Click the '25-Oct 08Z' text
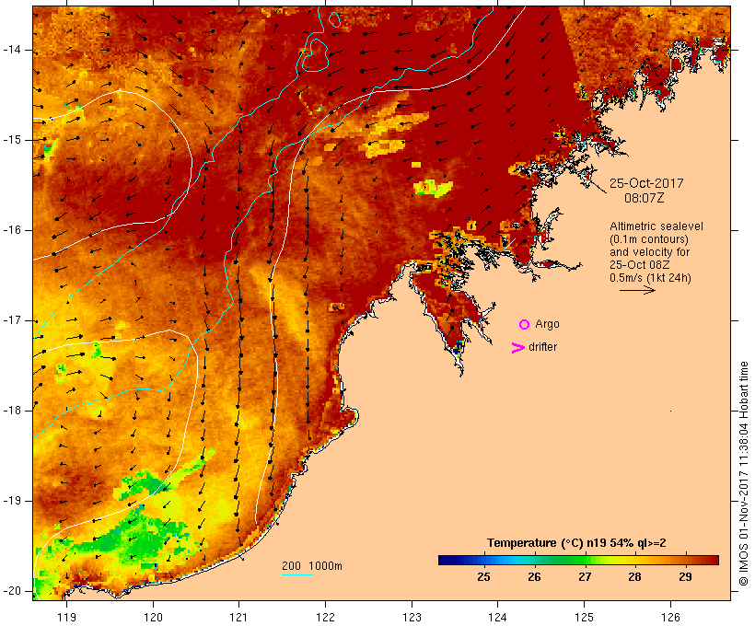The image size is (755, 626). (x=639, y=265)
